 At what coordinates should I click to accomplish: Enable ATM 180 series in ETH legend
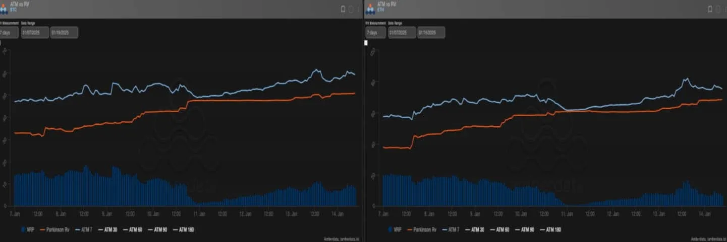point(550,229)
